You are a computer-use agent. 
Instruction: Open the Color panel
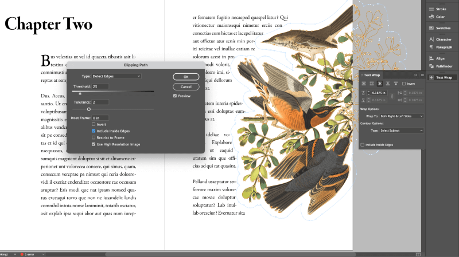[x=437, y=17]
